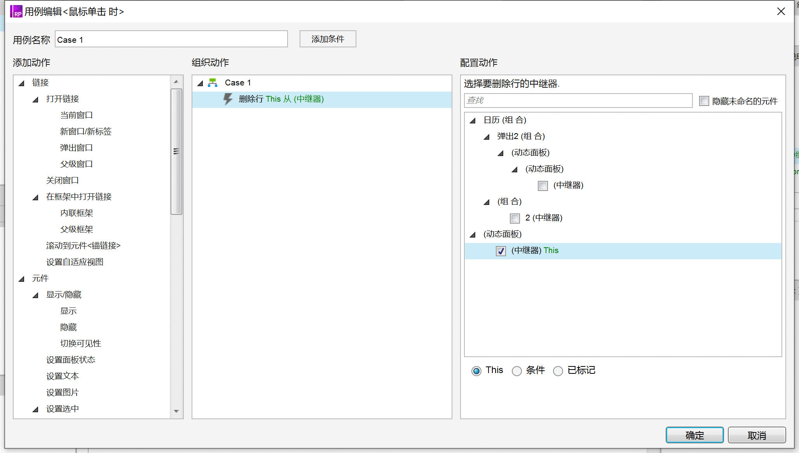Image resolution: width=799 pixels, height=453 pixels.
Task: Collapse the 打开链接 tree node
Action: [36, 99]
